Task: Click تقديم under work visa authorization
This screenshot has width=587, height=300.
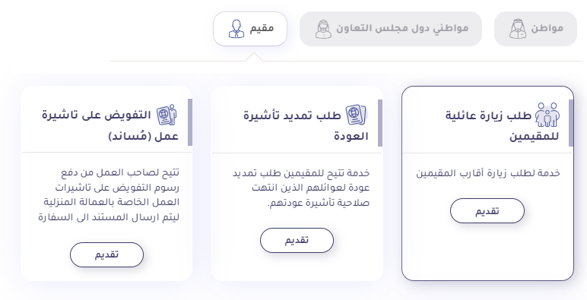Action: (x=106, y=254)
